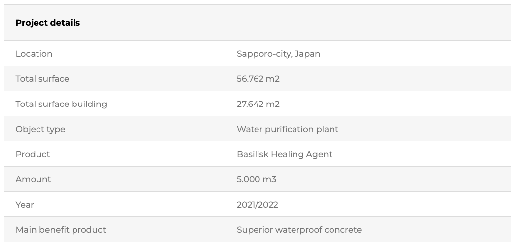This screenshot has height=245, width=516.
Task: Select the Total surface building label
Action: pos(61,104)
